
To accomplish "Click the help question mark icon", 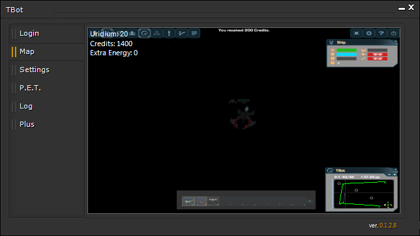I will tap(381, 33).
